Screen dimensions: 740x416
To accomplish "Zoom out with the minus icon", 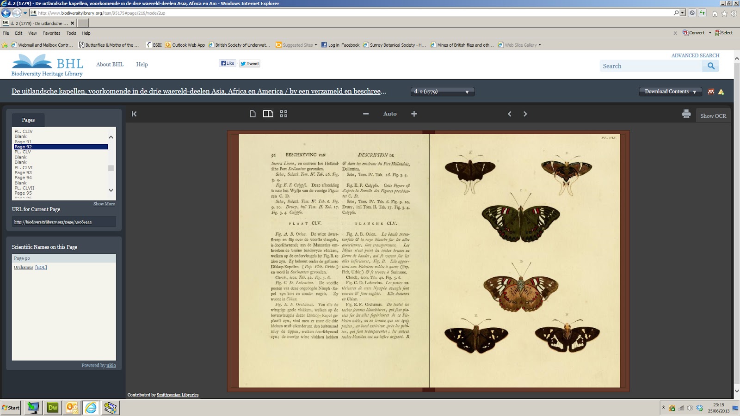I will [366, 114].
